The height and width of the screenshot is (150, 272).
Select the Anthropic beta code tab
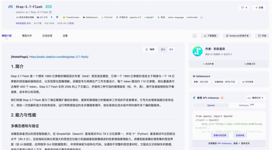click(x=247, y=105)
